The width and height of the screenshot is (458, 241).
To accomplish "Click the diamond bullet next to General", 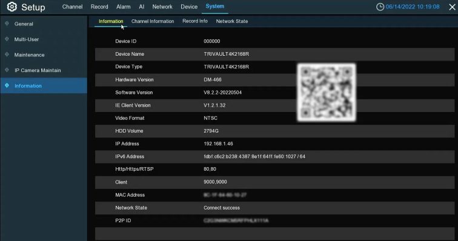I will pos(7,24).
